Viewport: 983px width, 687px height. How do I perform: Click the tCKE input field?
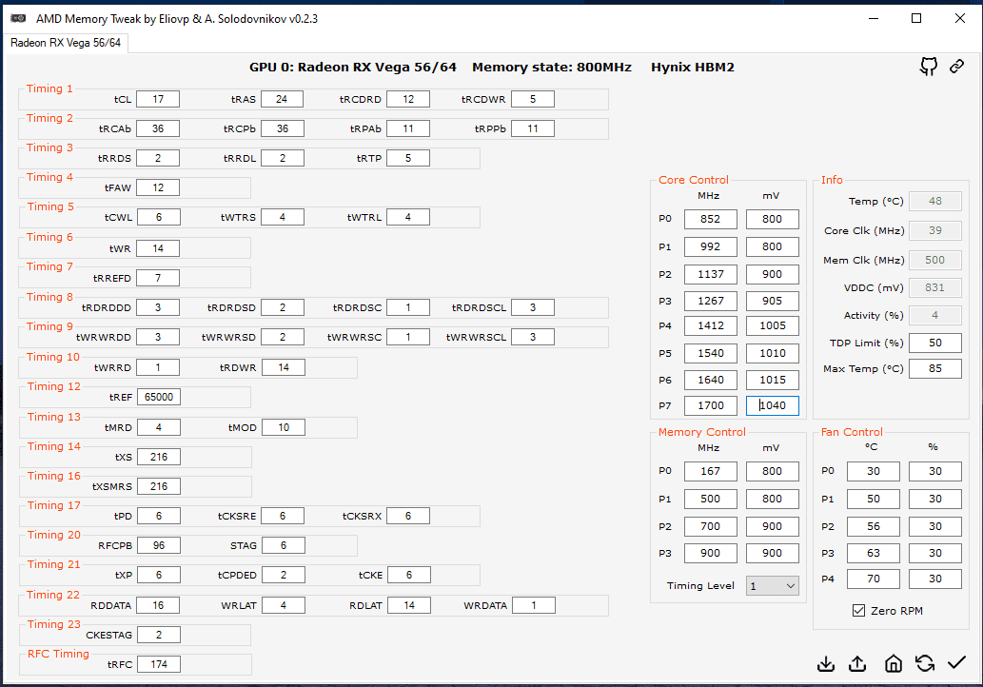(x=409, y=575)
